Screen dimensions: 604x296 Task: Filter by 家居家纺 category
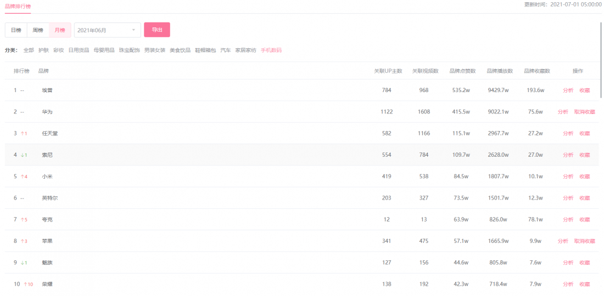point(246,50)
